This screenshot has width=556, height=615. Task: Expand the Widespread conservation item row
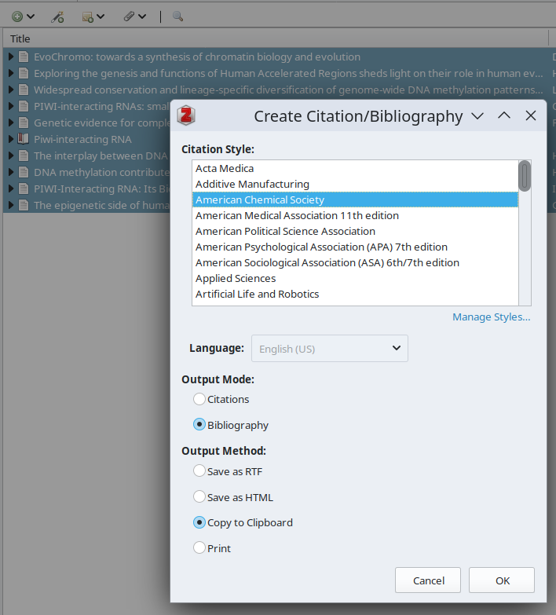click(11, 90)
